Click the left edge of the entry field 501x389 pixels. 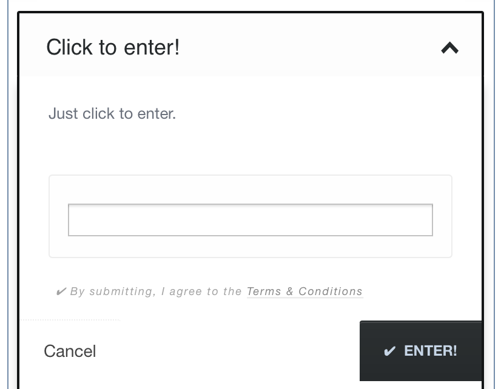(x=74, y=219)
